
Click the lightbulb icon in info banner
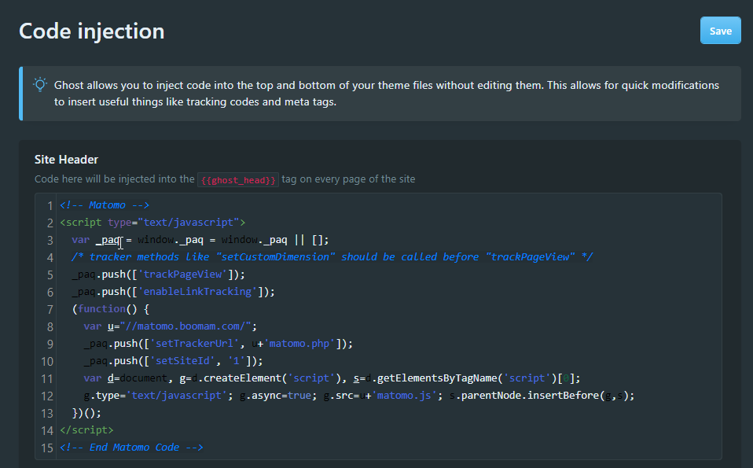click(39, 84)
